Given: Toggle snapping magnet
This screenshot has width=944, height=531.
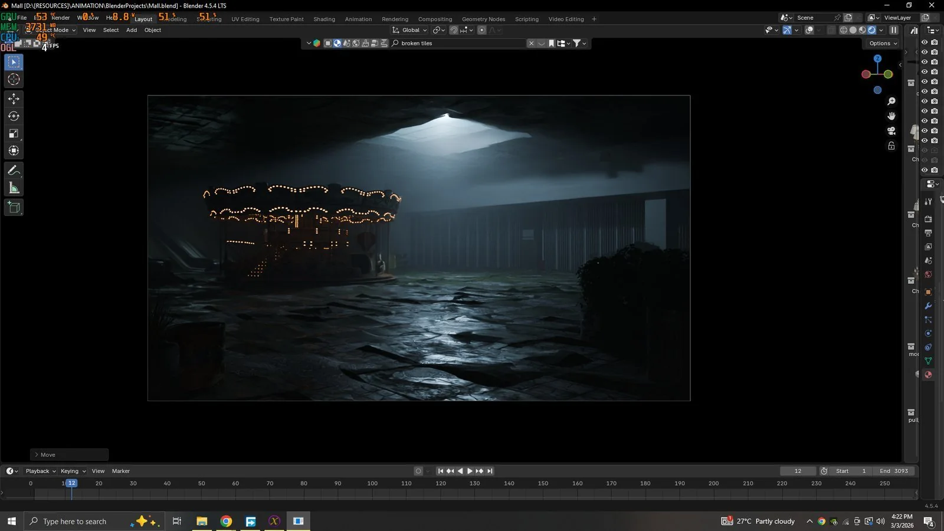Looking at the screenshot, I should point(454,30).
